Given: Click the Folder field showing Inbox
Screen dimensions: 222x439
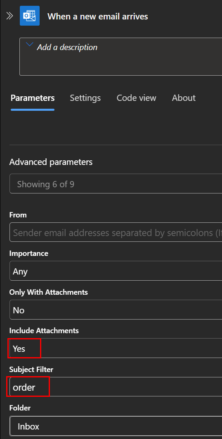Looking at the screenshot, I should (116, 426).
